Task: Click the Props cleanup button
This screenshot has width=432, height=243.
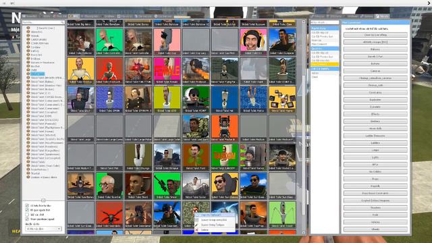Action: [375, 179]
